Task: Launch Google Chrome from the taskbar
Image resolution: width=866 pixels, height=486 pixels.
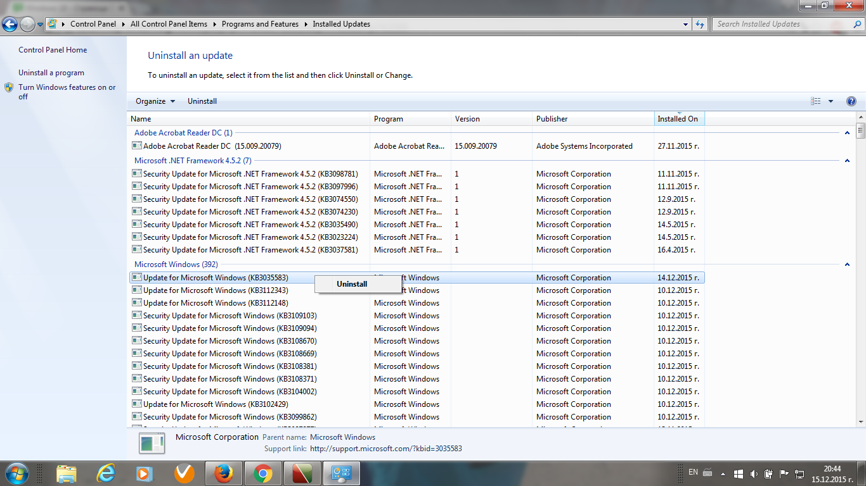Action: pyautogui.click(x=263, y=473)
